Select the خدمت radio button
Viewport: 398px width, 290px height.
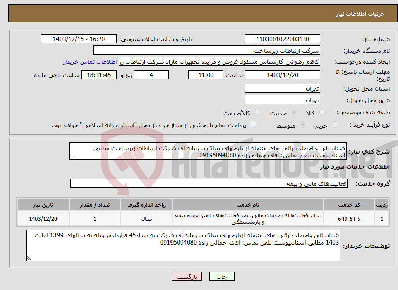[x=294, y=112]
